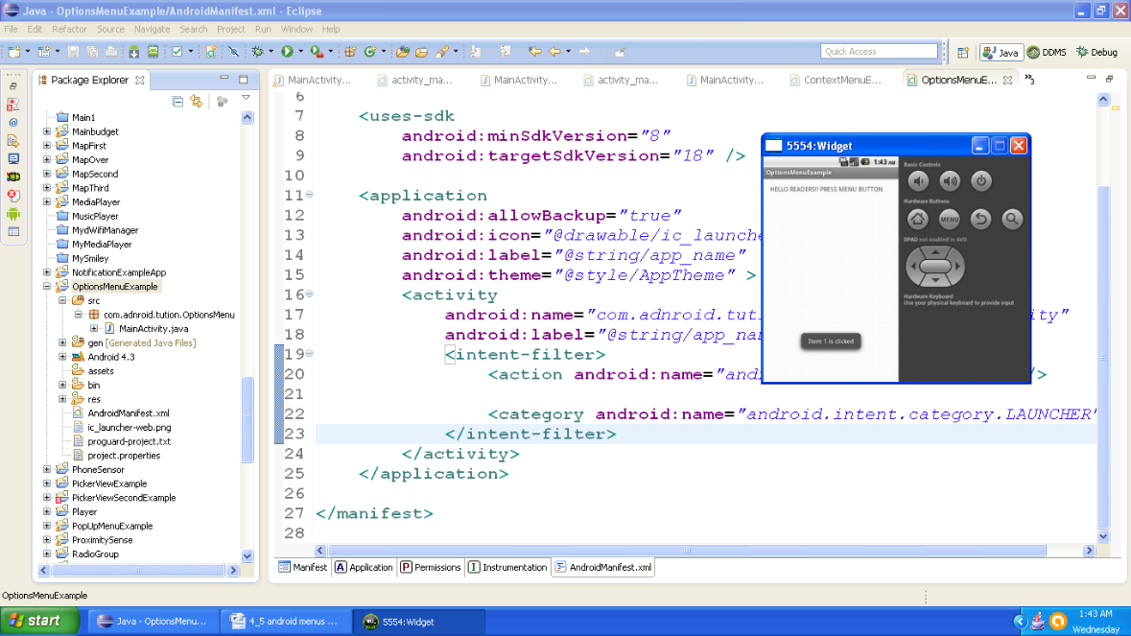The width and height of the screenshot is (1131, 636).
Task: Click the Open Perspective icon
Action: pos(963,52)
